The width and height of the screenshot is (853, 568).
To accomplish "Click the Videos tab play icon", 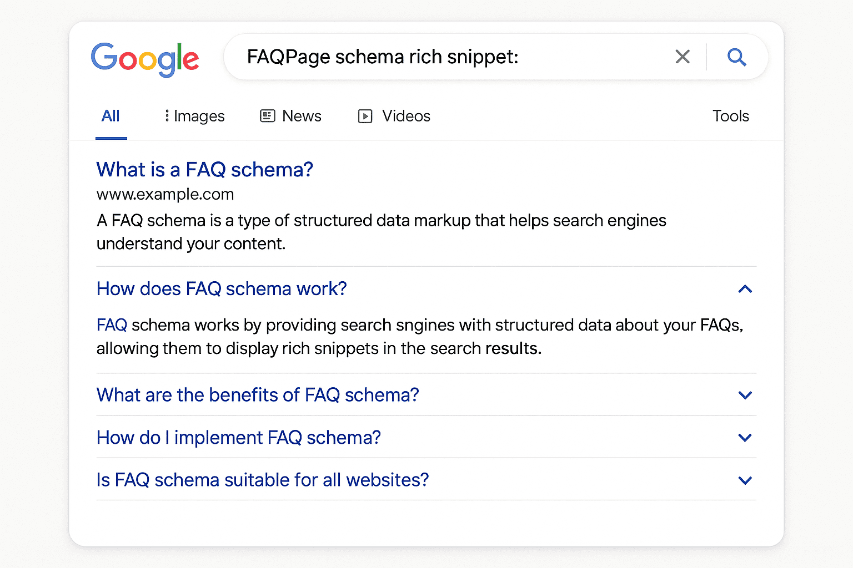I will coord(365,116).
